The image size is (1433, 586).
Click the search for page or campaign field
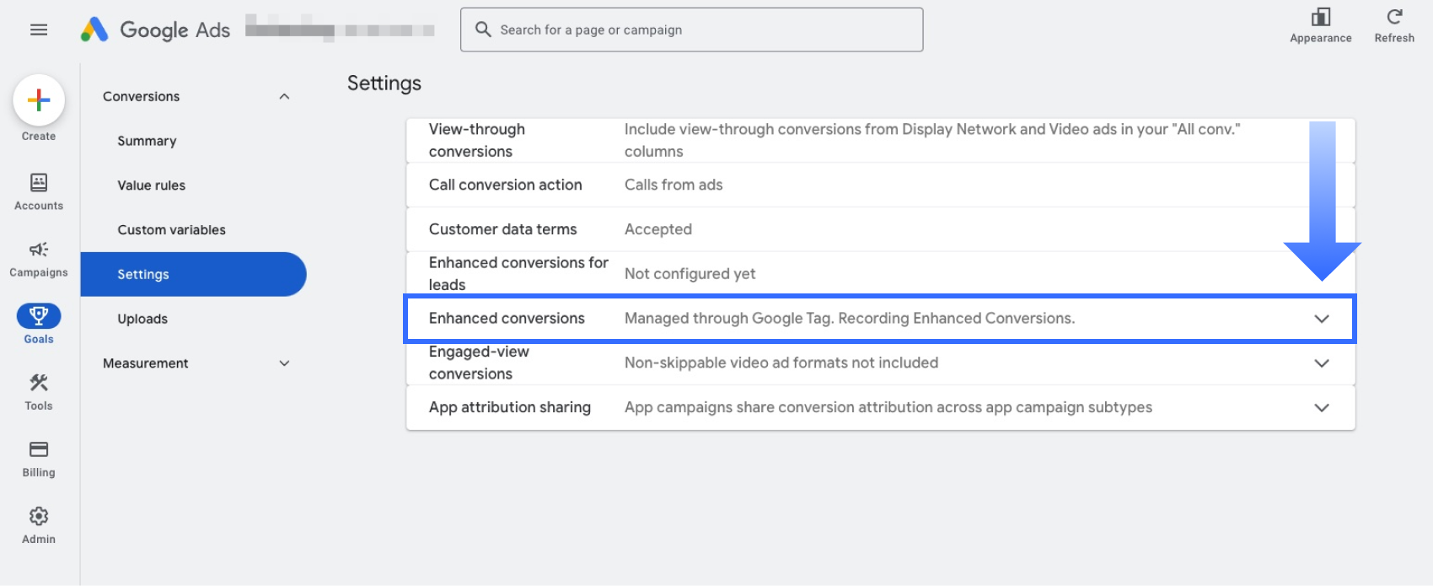[x=691, y=30]
